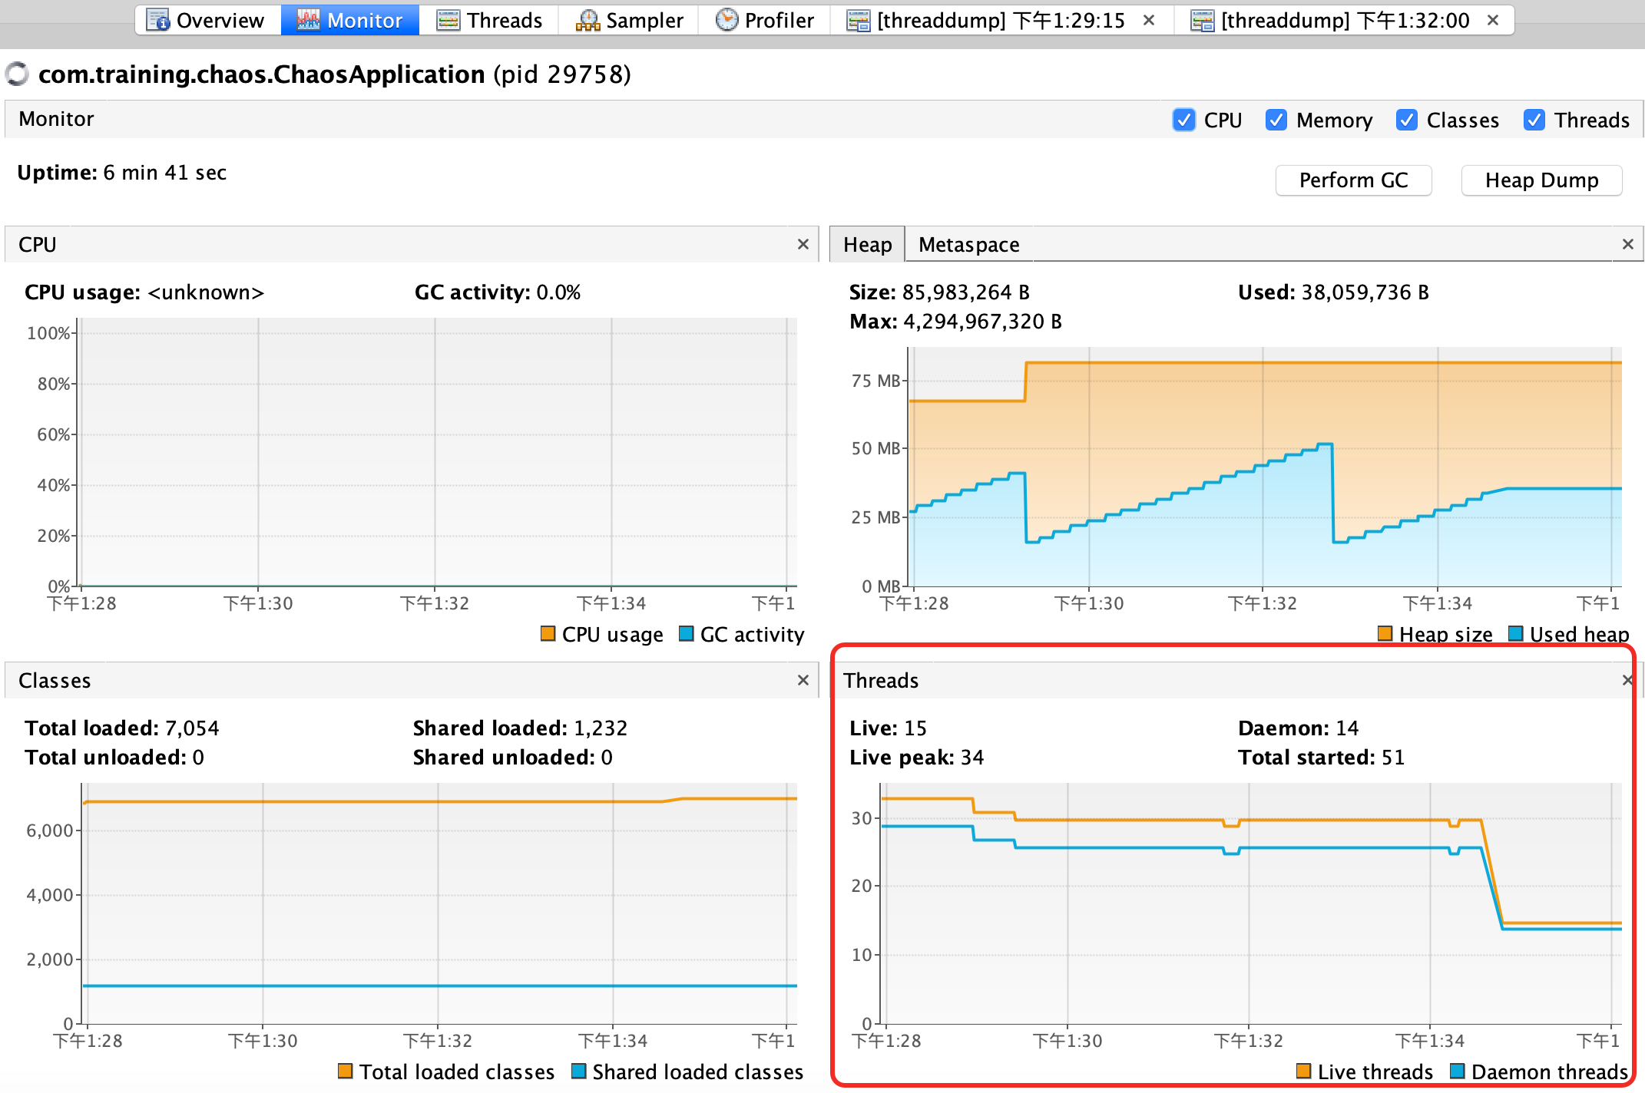The height and width of the screenshot is (1093, 1645).
Task: Click the Live threads legend swatch
Action: (1303, 1070)
